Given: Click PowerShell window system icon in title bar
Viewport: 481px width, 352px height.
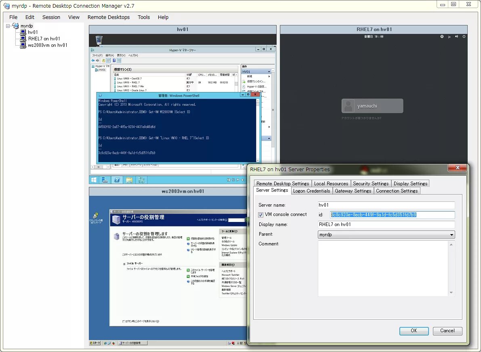Looking at the screenshot, I should point(100,95).
